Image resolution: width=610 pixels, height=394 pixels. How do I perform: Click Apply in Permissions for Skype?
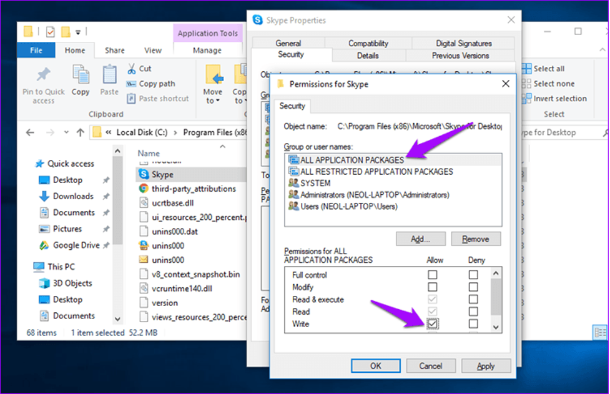tap(486, 366)
